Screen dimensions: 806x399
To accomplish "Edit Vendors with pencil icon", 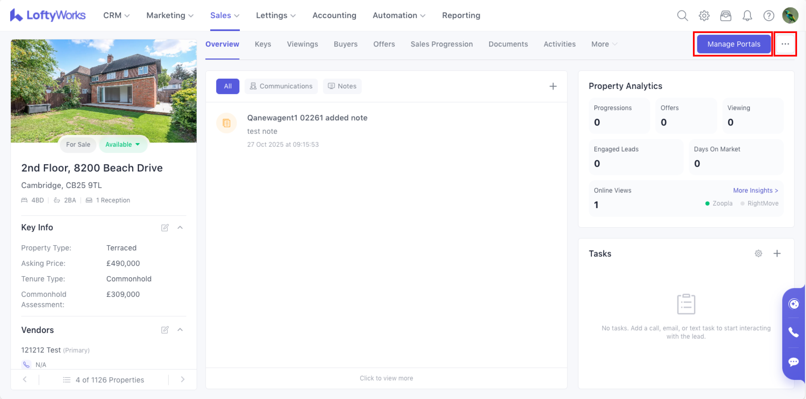I will (165, 330).
